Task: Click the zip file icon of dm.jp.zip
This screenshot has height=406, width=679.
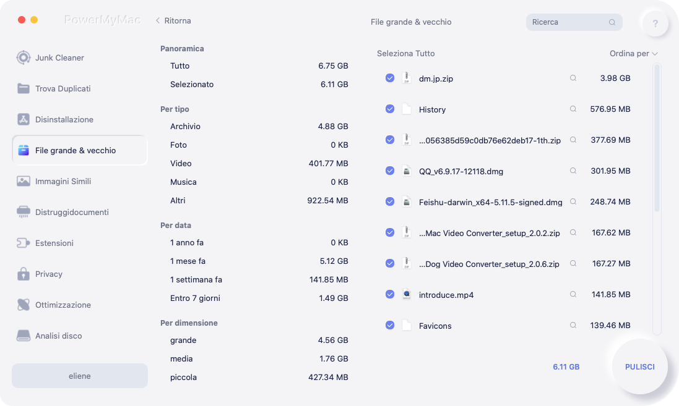Action: [406, 78]
